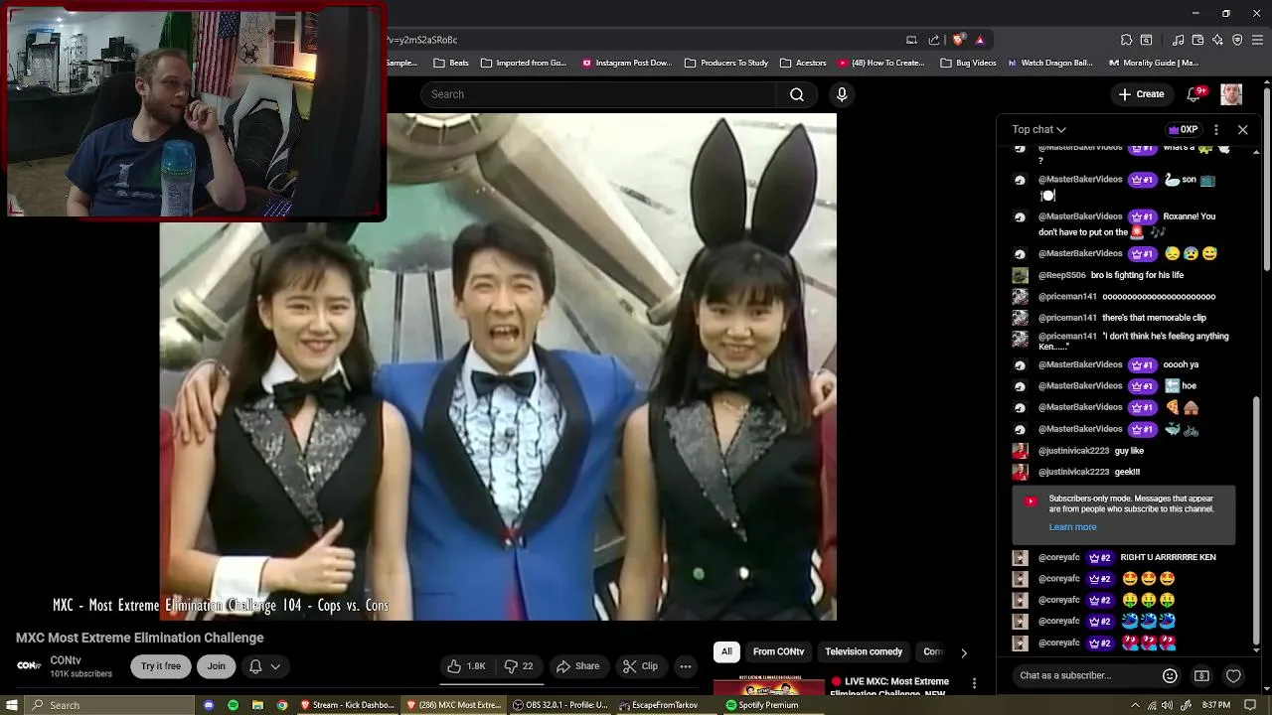Share the MXC video
This screenshot has width=1272, height=715.
pyautogui.click(x=577, y=666)
